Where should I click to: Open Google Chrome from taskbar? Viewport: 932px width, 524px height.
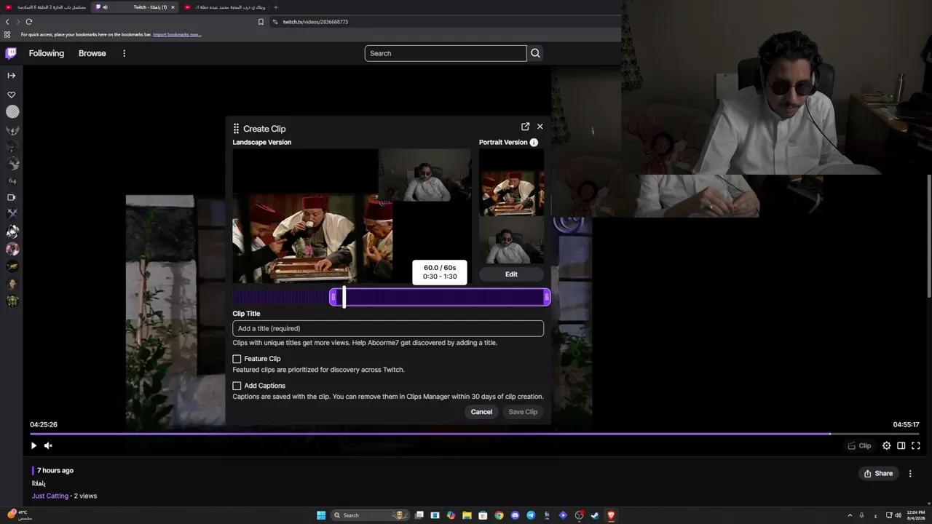[x=499, y=515]
